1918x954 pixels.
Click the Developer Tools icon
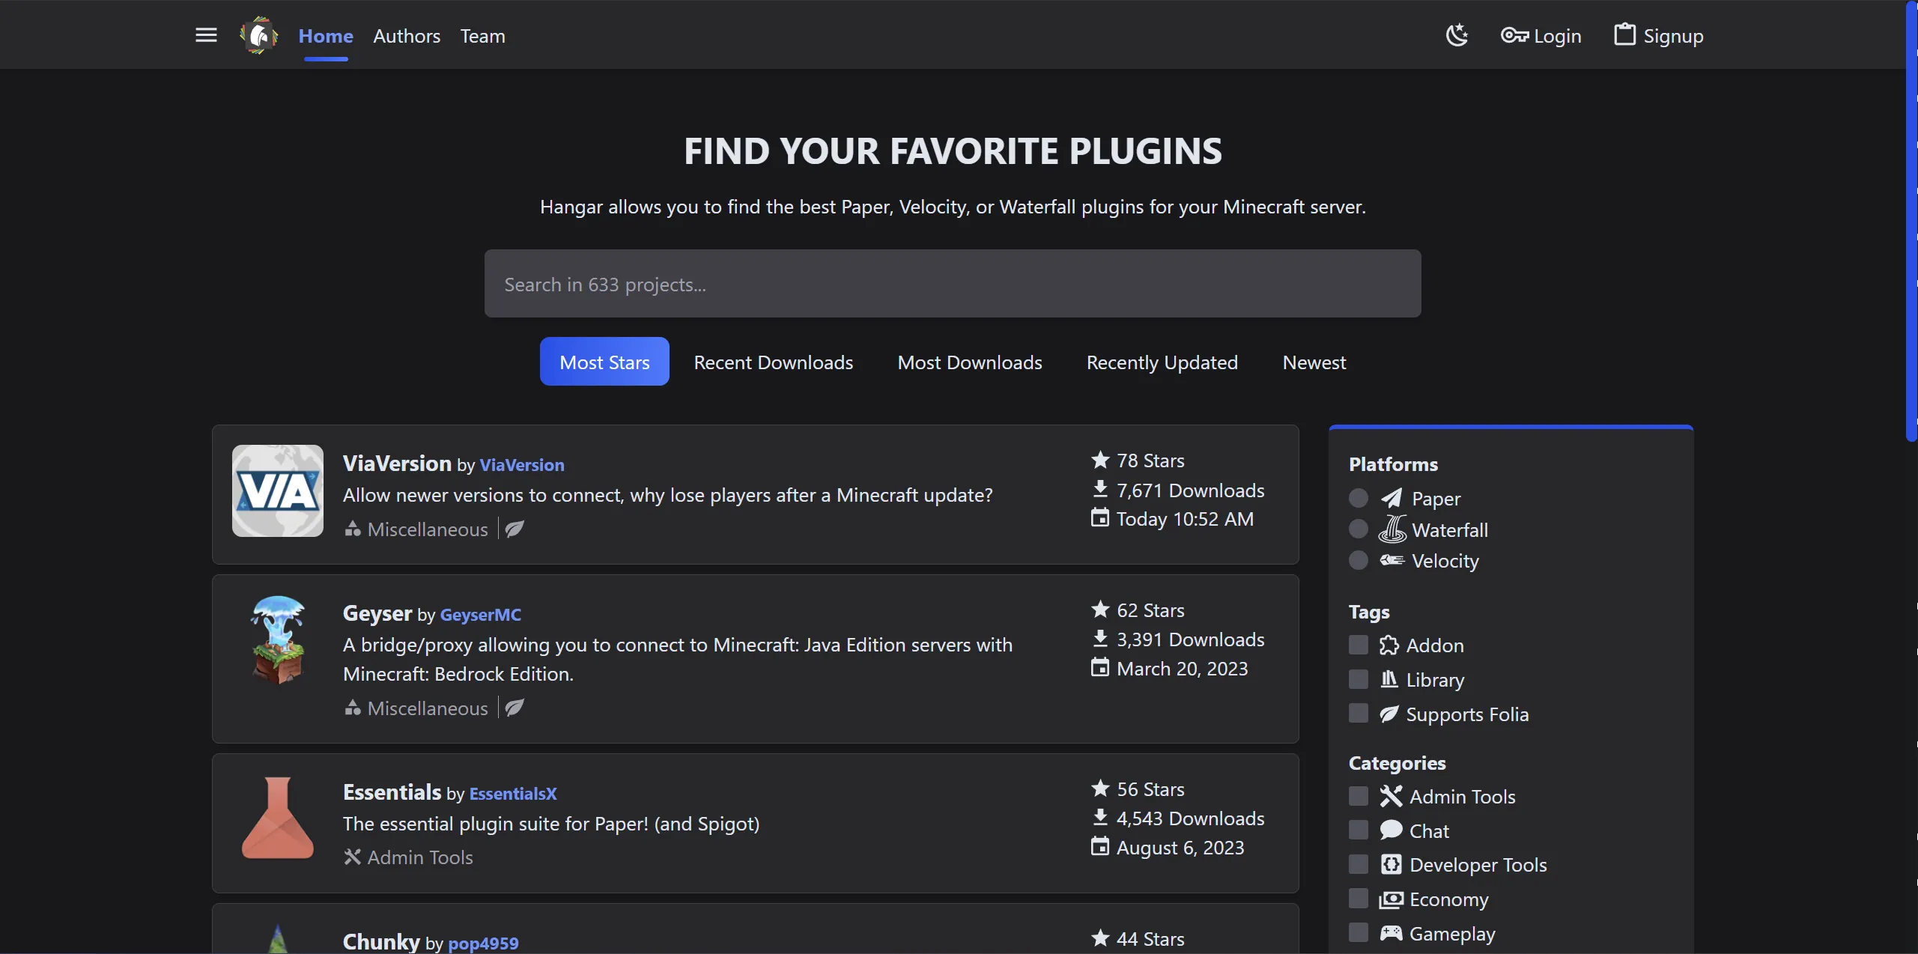1391,864
